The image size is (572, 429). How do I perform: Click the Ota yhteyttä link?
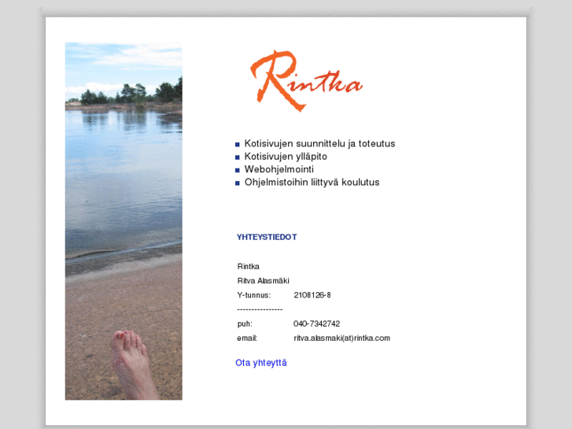pyautogui.click(x=261, y=363)
